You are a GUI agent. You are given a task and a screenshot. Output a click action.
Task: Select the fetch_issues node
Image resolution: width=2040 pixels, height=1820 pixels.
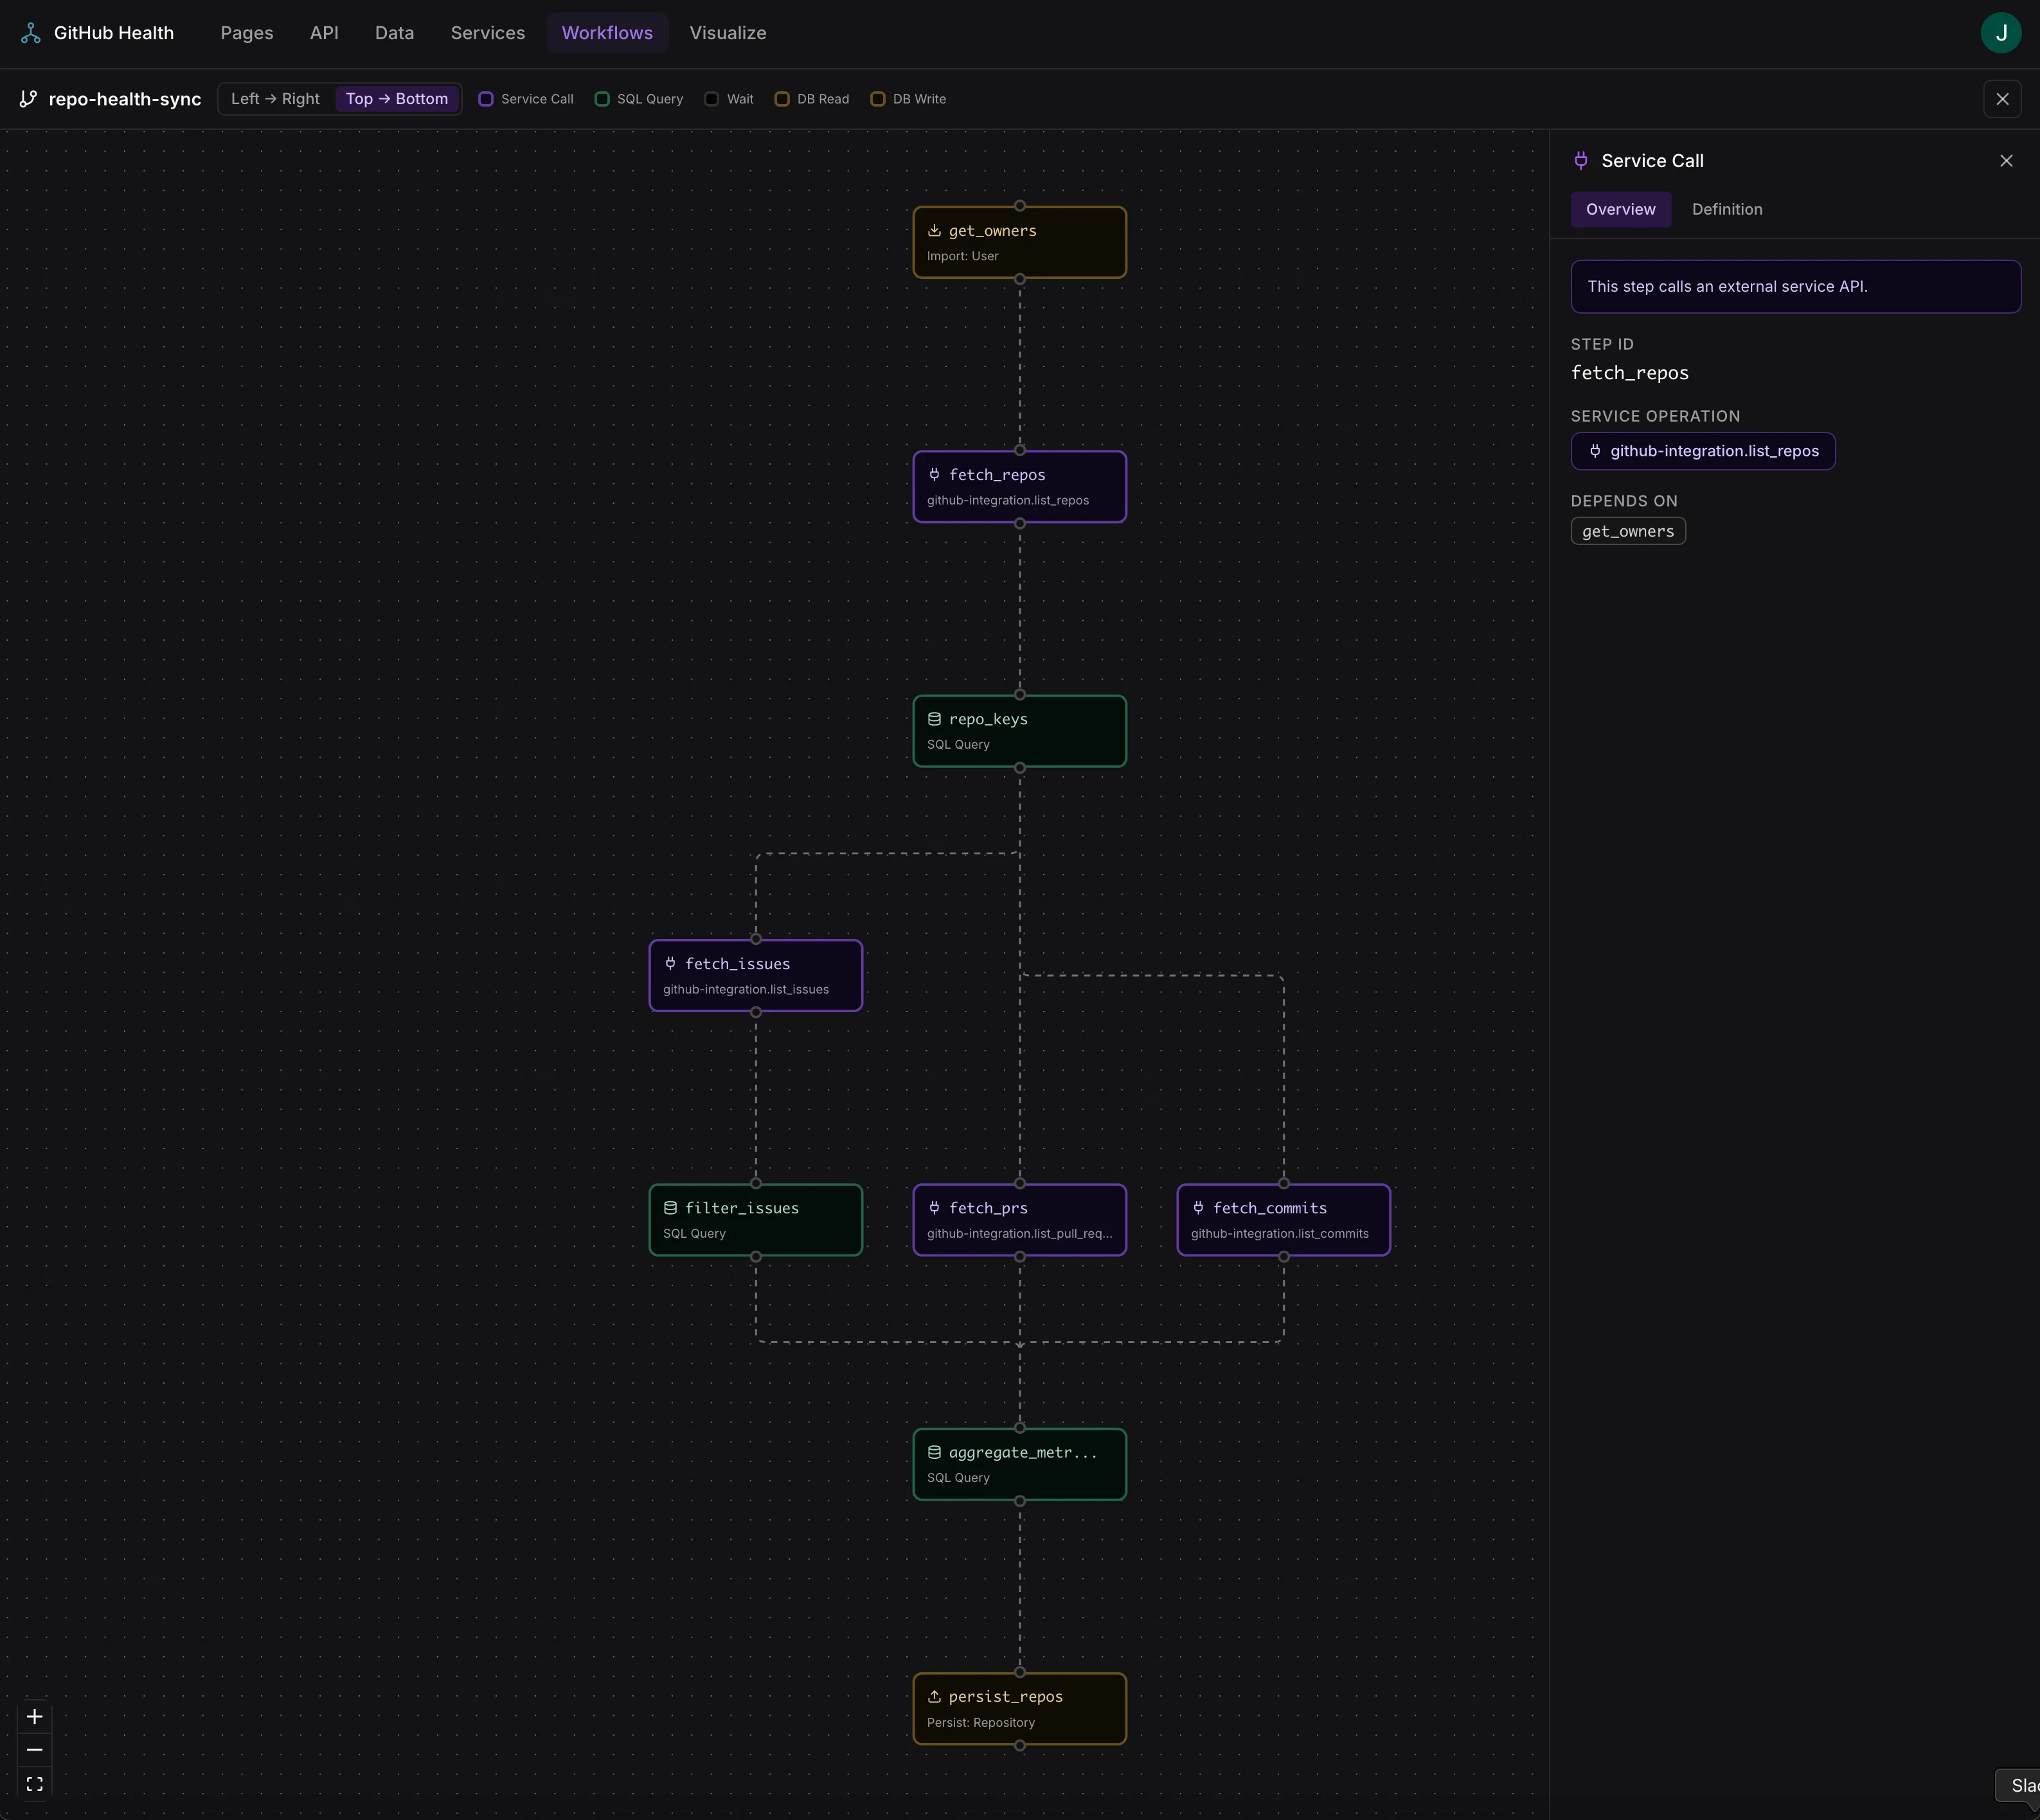(x=755, y=975)
